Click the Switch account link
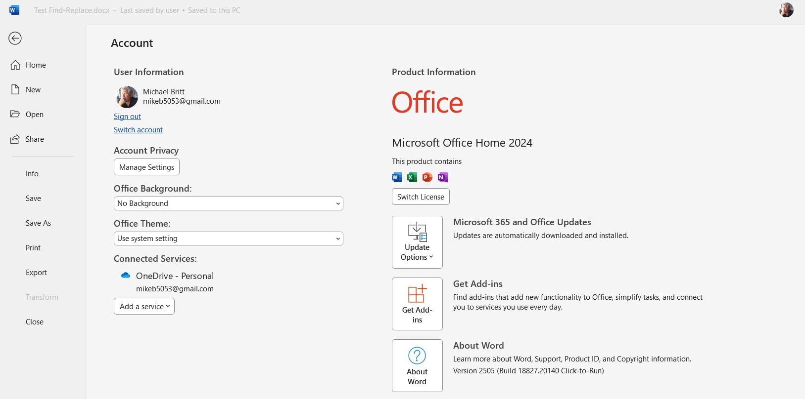 pos(138,130)
